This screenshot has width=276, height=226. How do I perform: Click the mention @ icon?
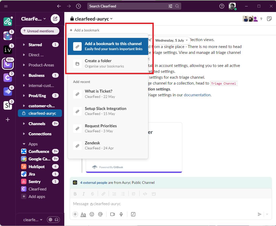tap(100, 214)
